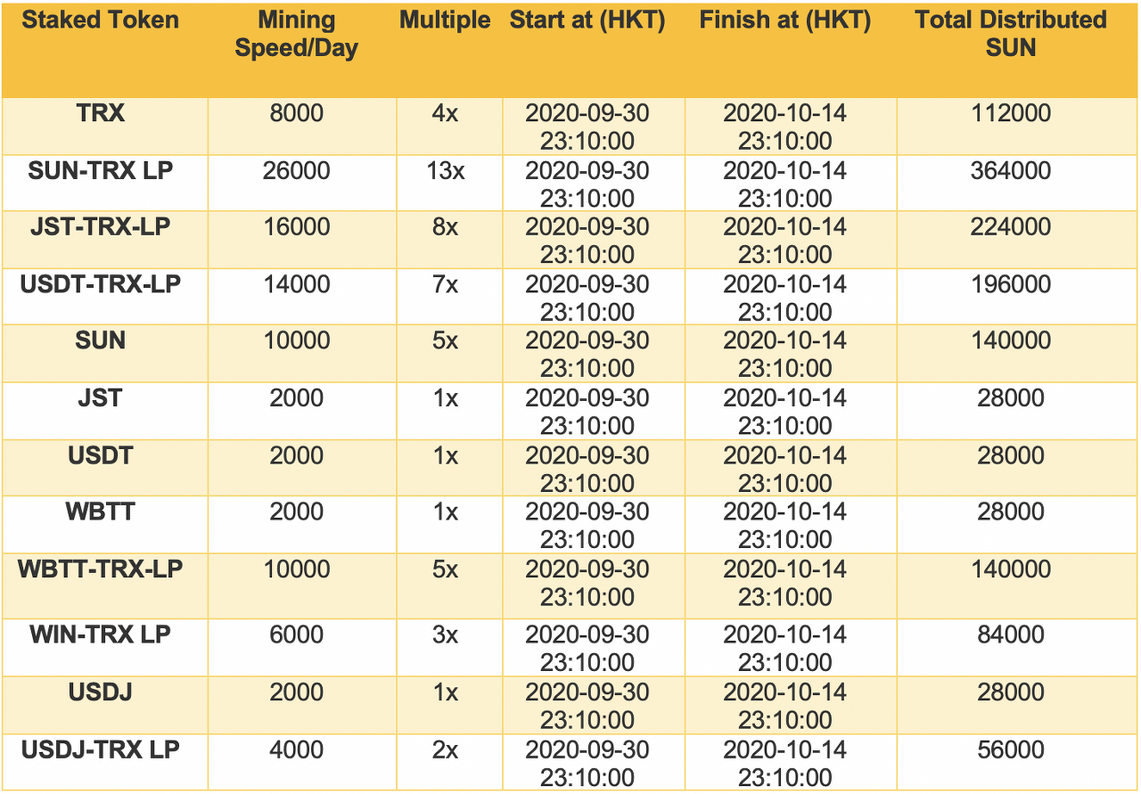
Task: Select the 364000 total distributed value
Action: (x=1011, y=170)
